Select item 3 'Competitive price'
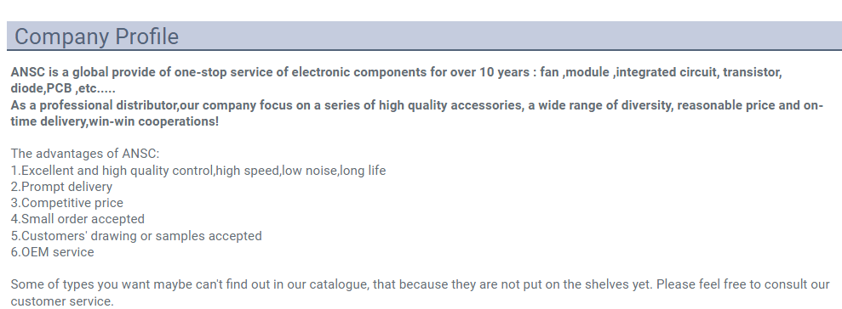This screenshot has width=842, height=309. (x=67, y=203)
